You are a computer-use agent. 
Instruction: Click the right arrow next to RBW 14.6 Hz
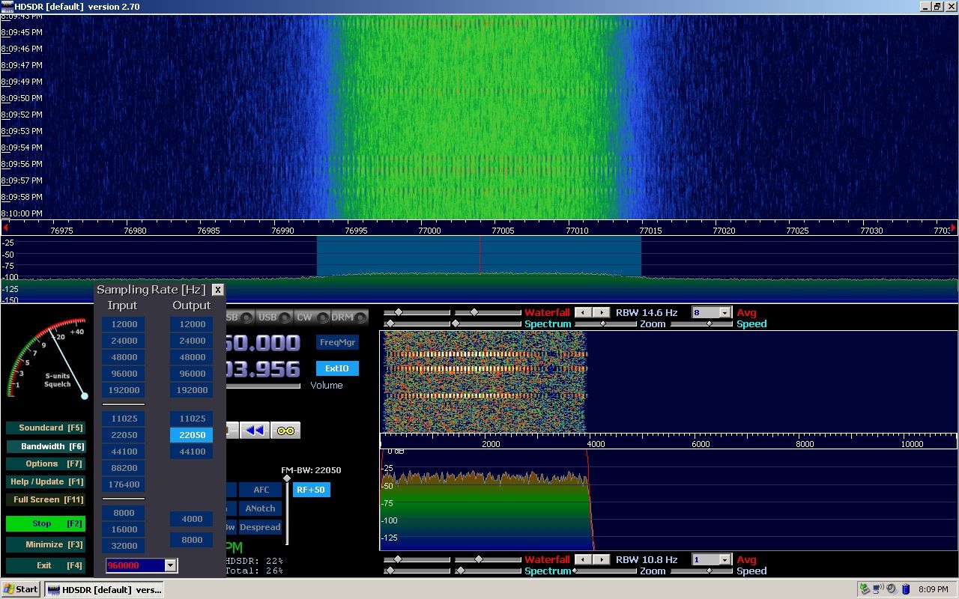tap(601, 312)
